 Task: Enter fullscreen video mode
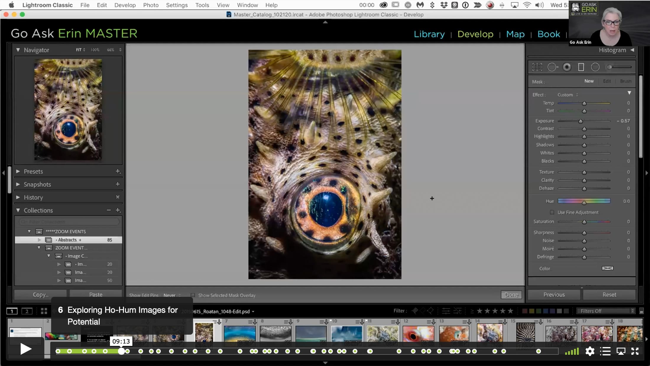point(635,351)
